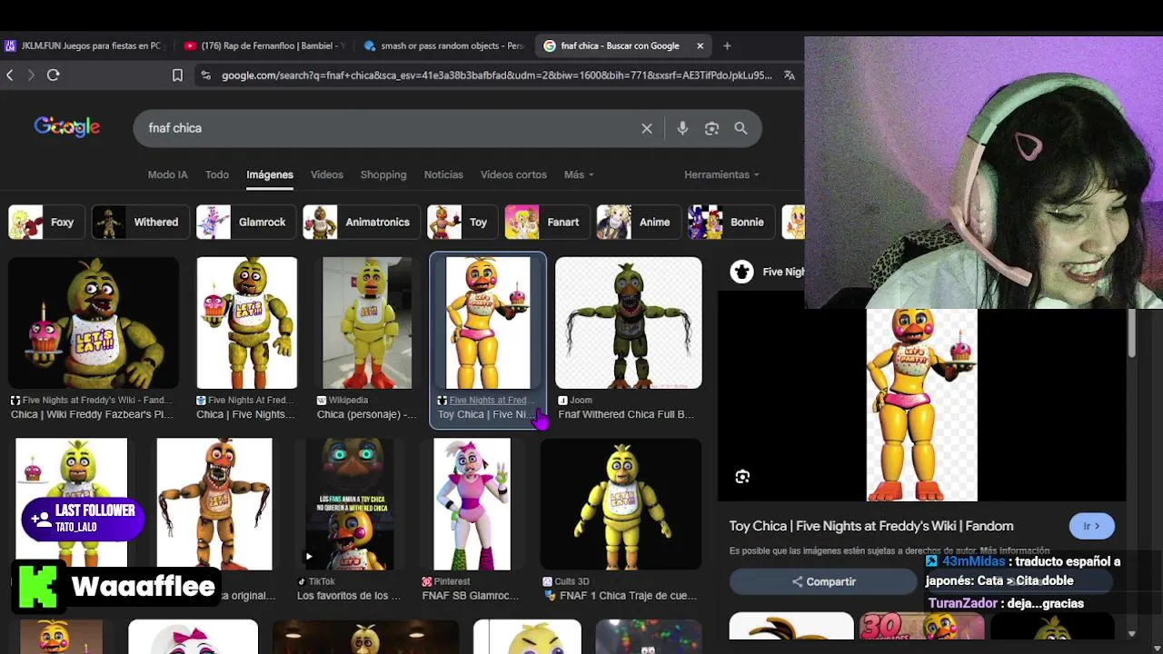Viewport: 1163px width, 654px height.
Task: Click the search magnifier button
Action: [x=741, y=128]
